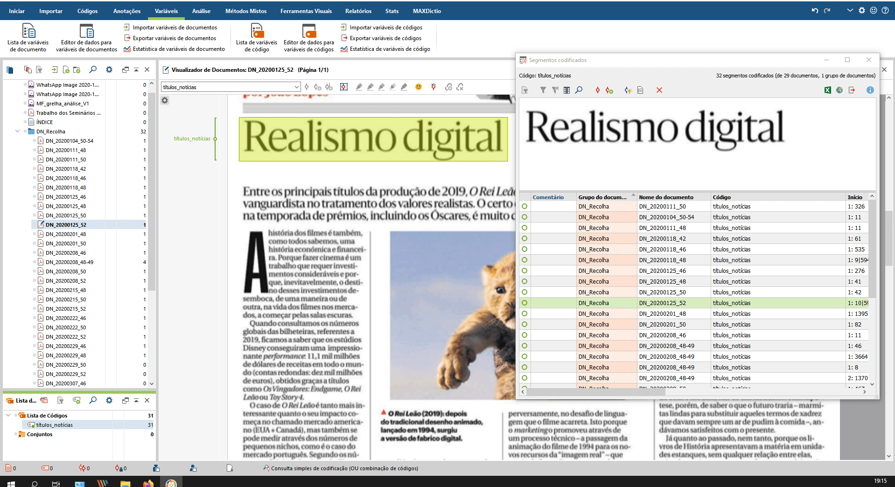Open the Análise ribbon tab
Image resolution: width=895 pixels, height=487 pixels.
201,11
